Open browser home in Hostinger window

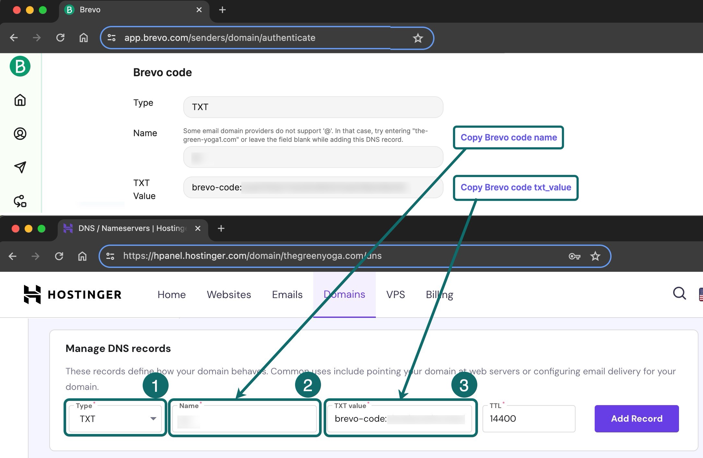(x=82, y=256)
